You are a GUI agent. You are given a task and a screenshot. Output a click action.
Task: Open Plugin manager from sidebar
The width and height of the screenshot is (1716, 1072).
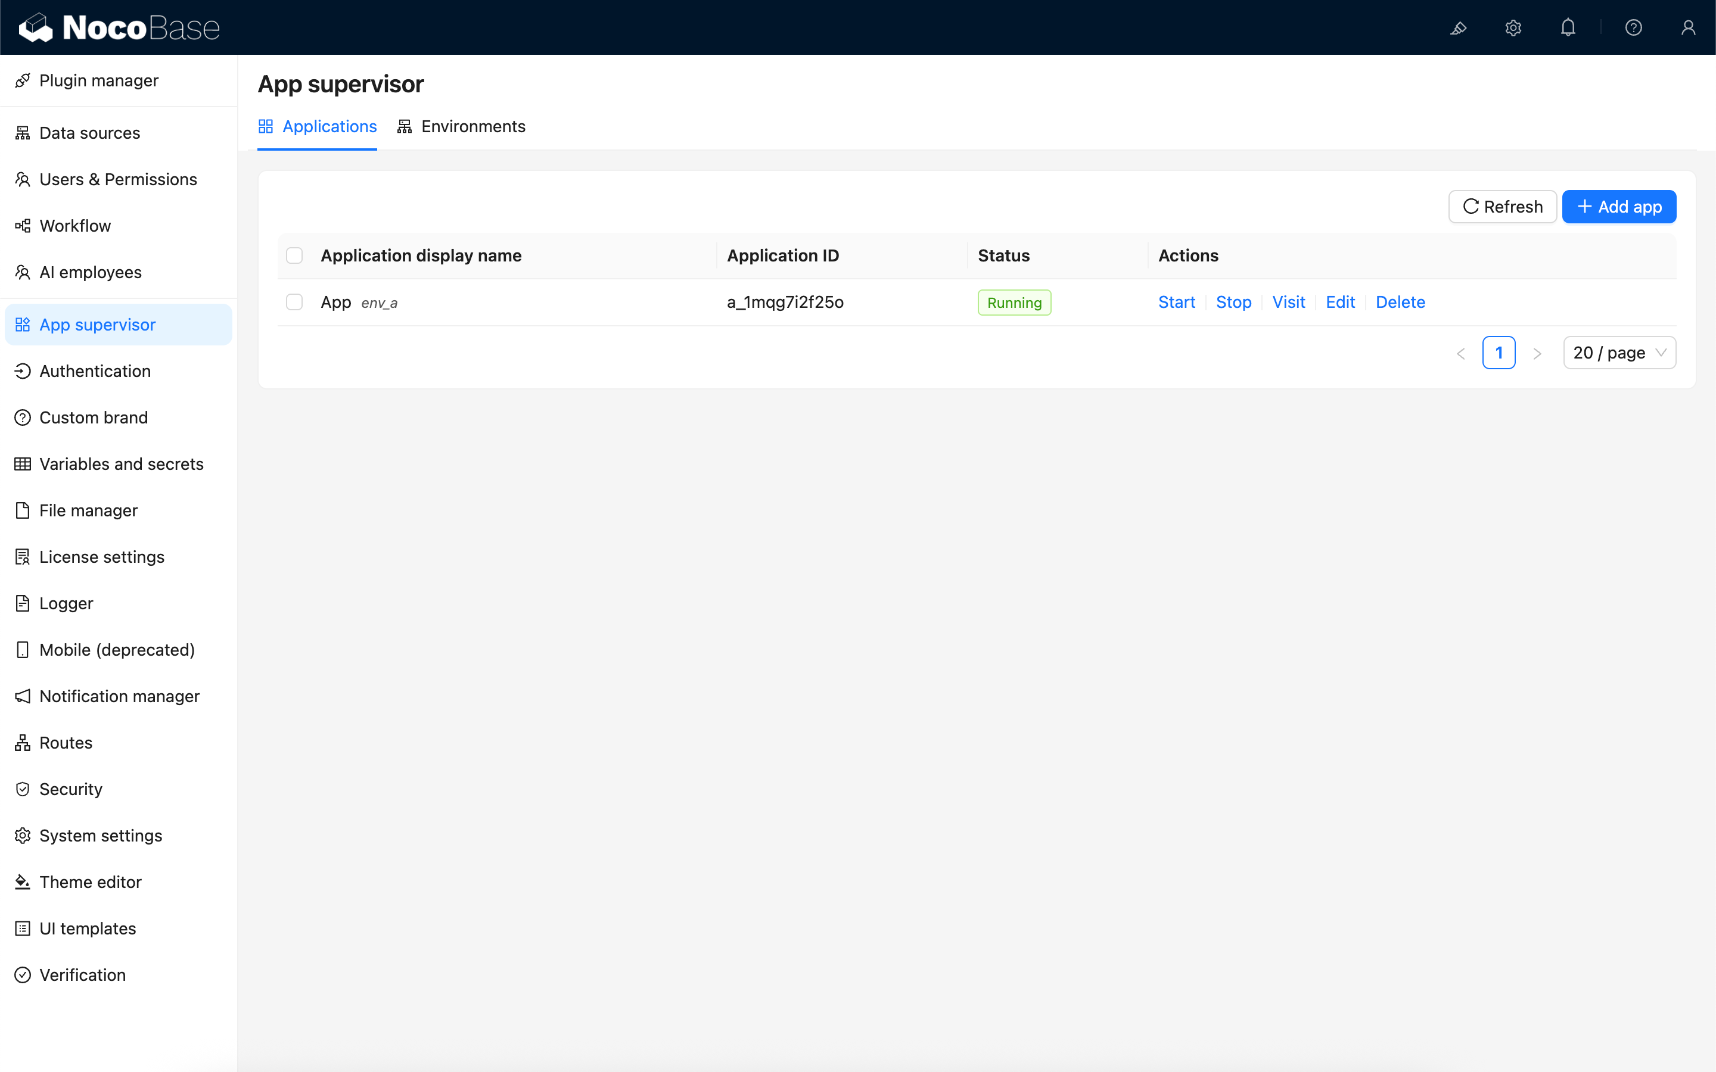98,81
